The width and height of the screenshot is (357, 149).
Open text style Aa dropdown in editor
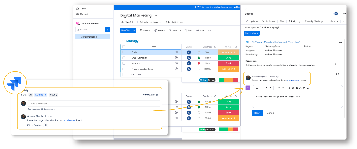pos(258,88)
